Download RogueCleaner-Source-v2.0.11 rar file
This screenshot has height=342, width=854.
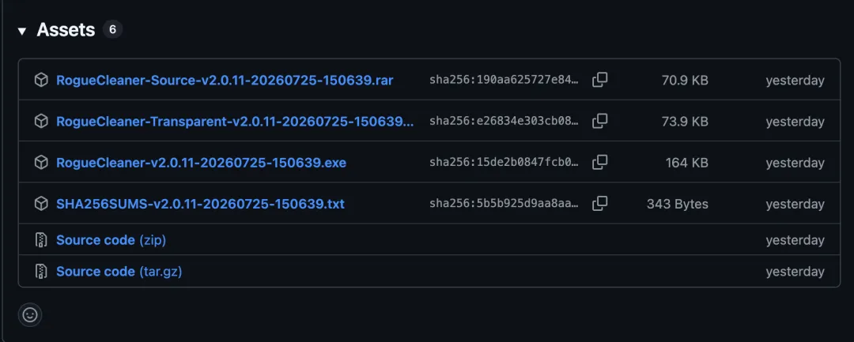[225, 81]
